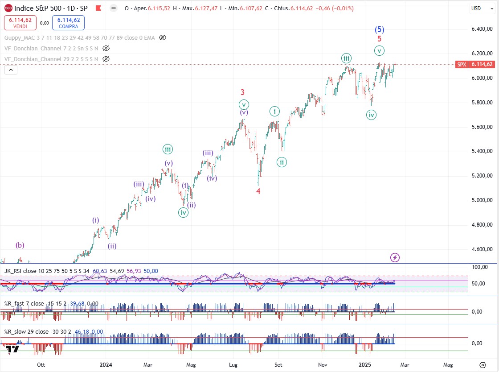
Task: Click the 0,00 spread value between buy and sell
Action: tap(44, 23)
